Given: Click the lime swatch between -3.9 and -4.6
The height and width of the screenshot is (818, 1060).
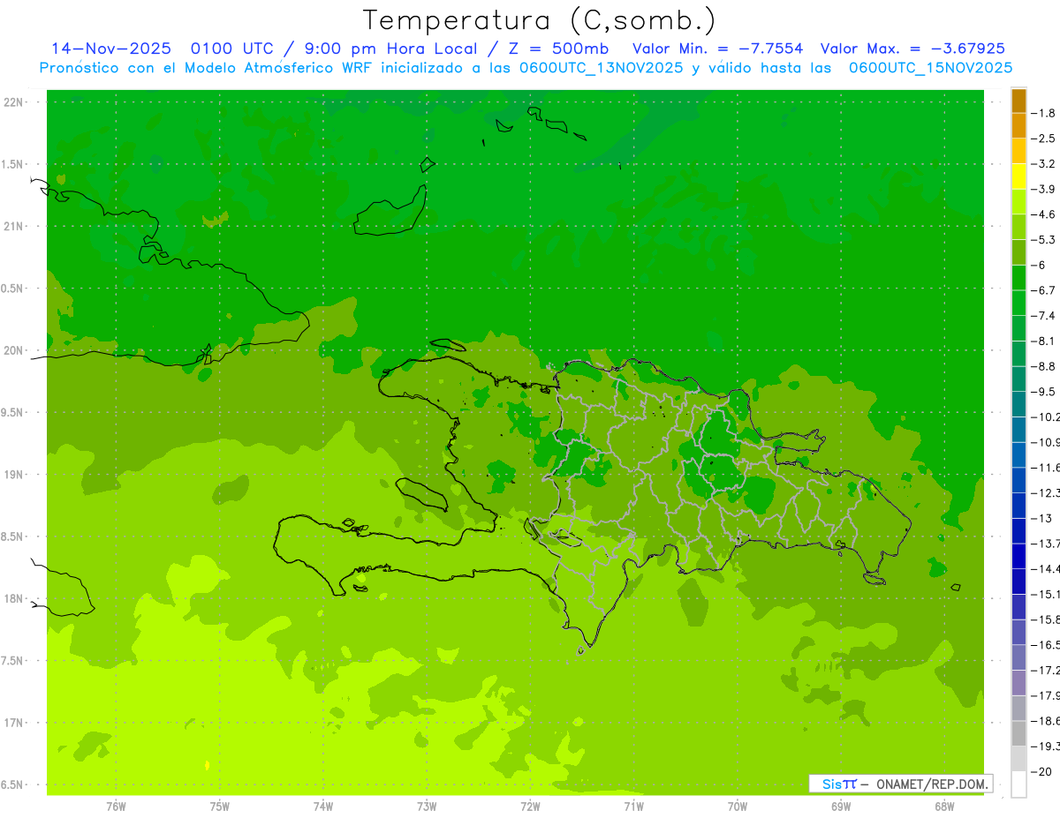Looking at the screenshot, I should coord(1018,202).
